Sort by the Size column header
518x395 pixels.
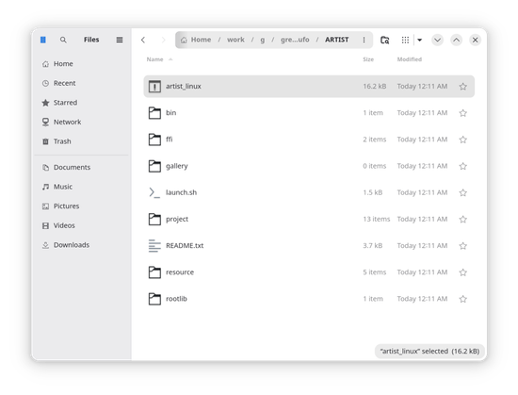click(368, 59)
